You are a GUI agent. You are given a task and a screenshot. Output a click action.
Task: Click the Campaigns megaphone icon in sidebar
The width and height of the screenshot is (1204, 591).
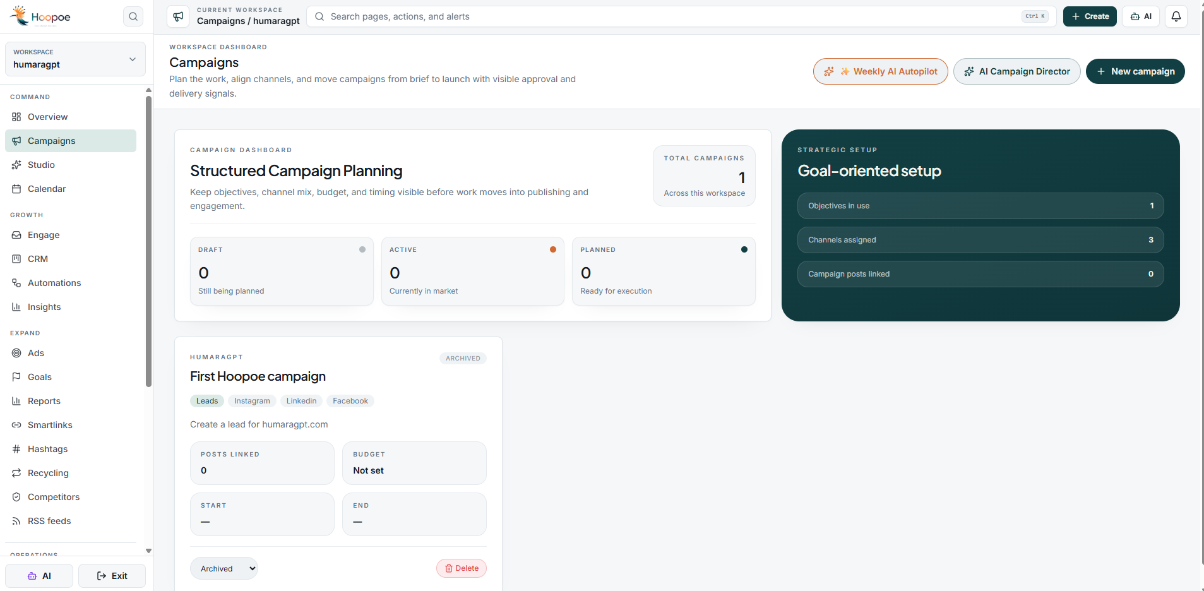coord(16,141)
